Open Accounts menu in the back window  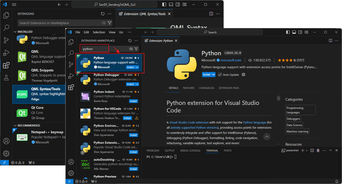(x=6, y=141)
